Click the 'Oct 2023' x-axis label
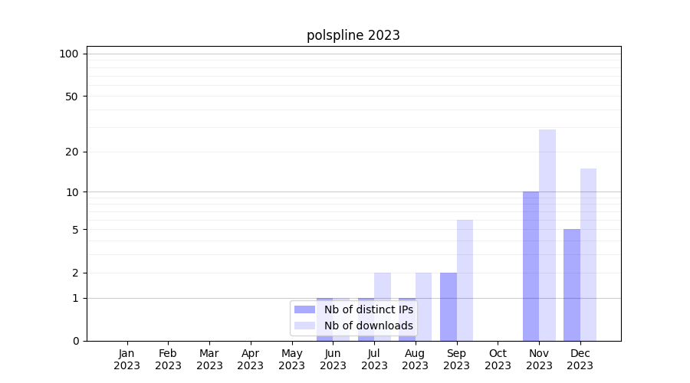This screenshot has width=690, height=383. tap(498, 359)
